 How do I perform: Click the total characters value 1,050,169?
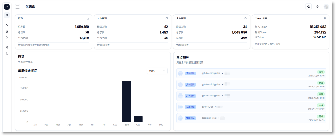82,27
